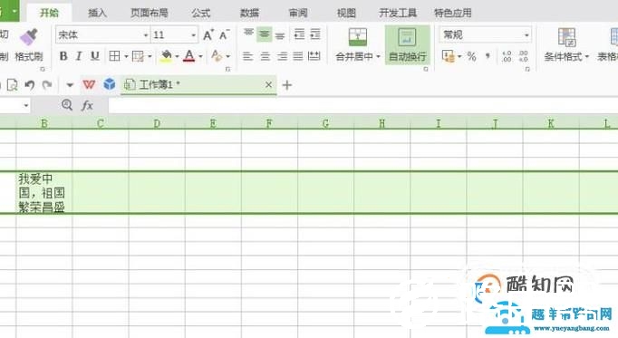Select the 公式 ribbon tab
Image resolution: width=618 pixels, height=338 pixels.
[200, 13]
